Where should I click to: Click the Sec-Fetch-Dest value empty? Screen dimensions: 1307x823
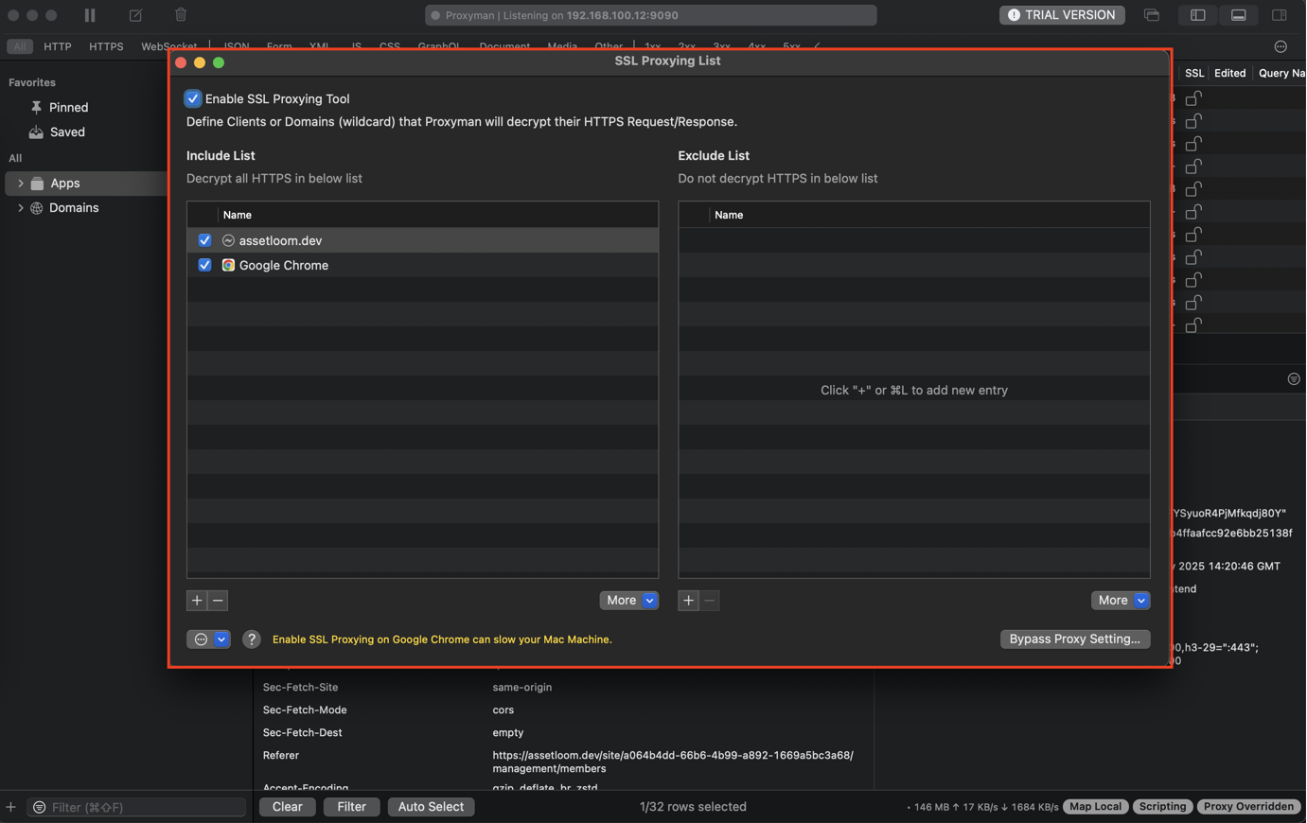(x=508, y=733)
